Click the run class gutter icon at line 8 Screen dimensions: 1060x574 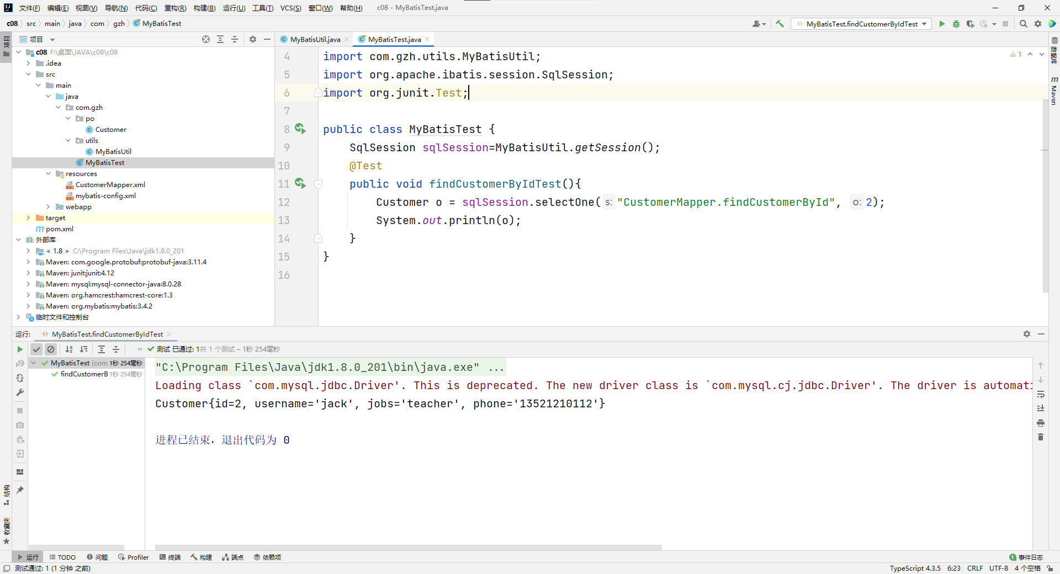pos(300,129)
